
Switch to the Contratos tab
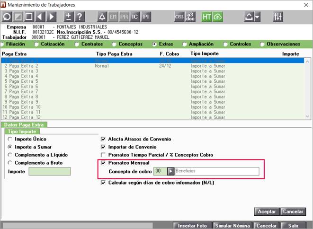[x=89, y=44]
